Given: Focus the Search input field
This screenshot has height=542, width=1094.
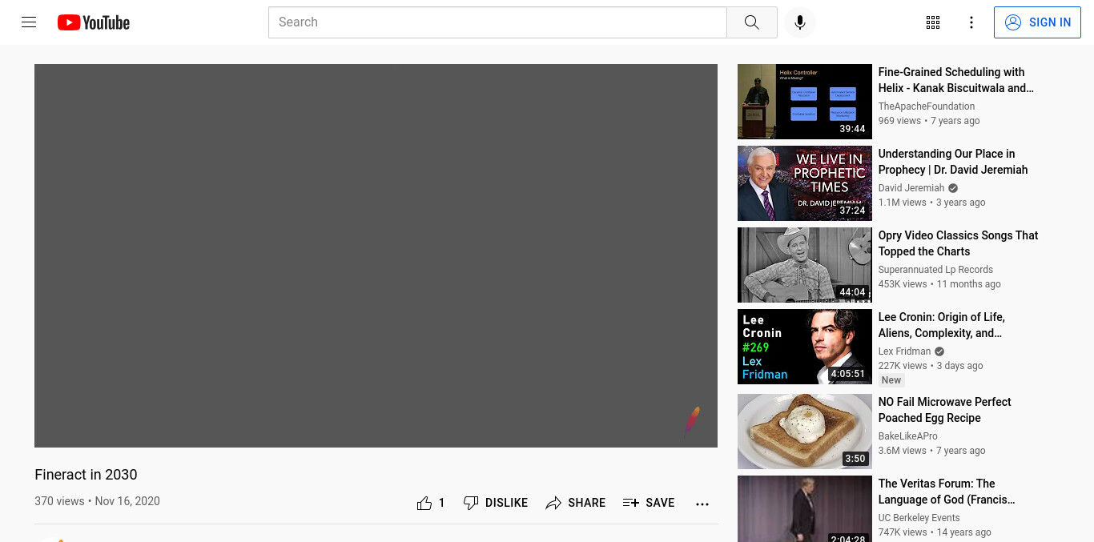Looking at the screenshot, I should coord(497,22).
